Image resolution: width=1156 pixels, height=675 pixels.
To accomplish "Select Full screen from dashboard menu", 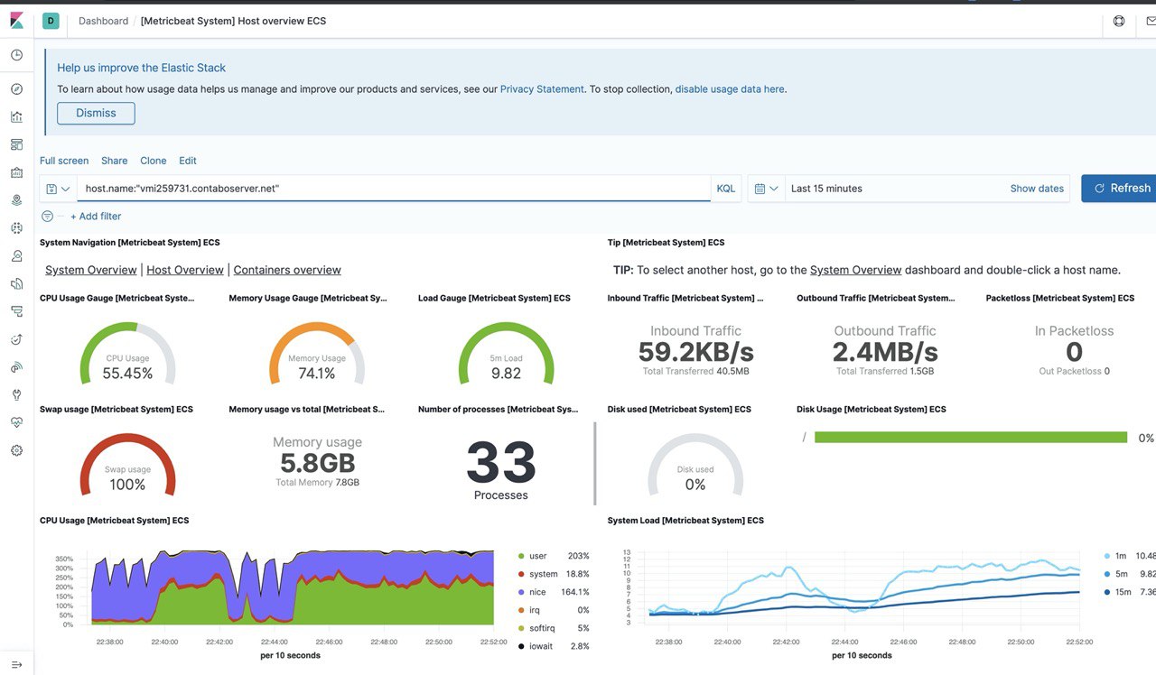I will pos(64,161).
